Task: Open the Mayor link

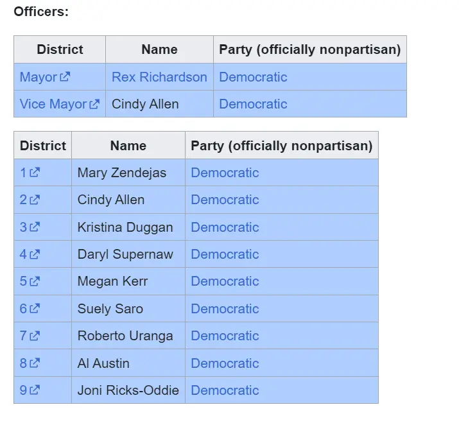Action: [39, 77]
